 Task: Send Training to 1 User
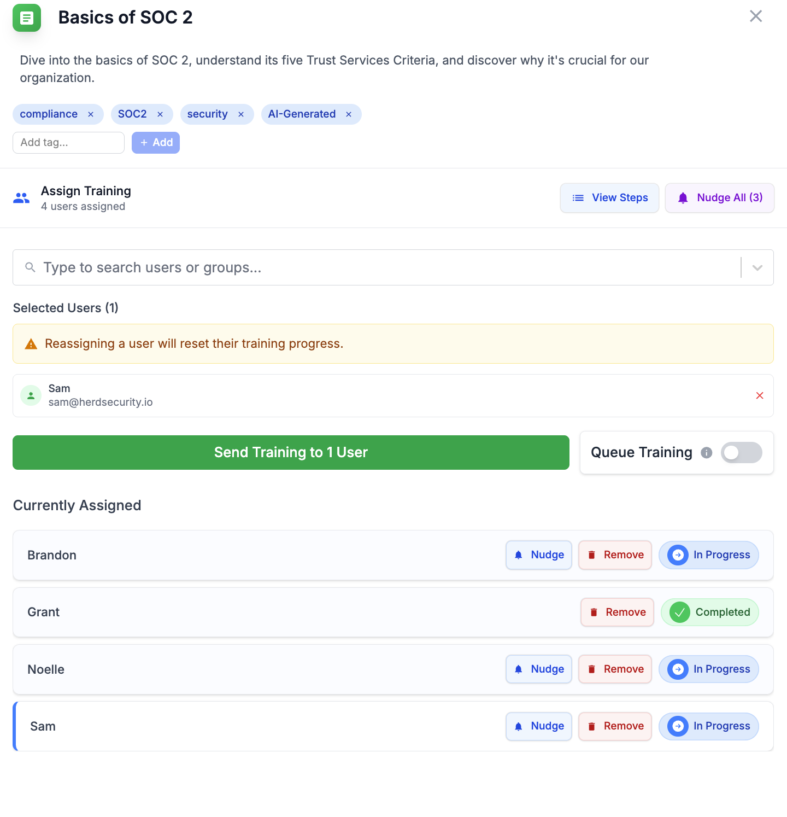(x=291, y=453)
